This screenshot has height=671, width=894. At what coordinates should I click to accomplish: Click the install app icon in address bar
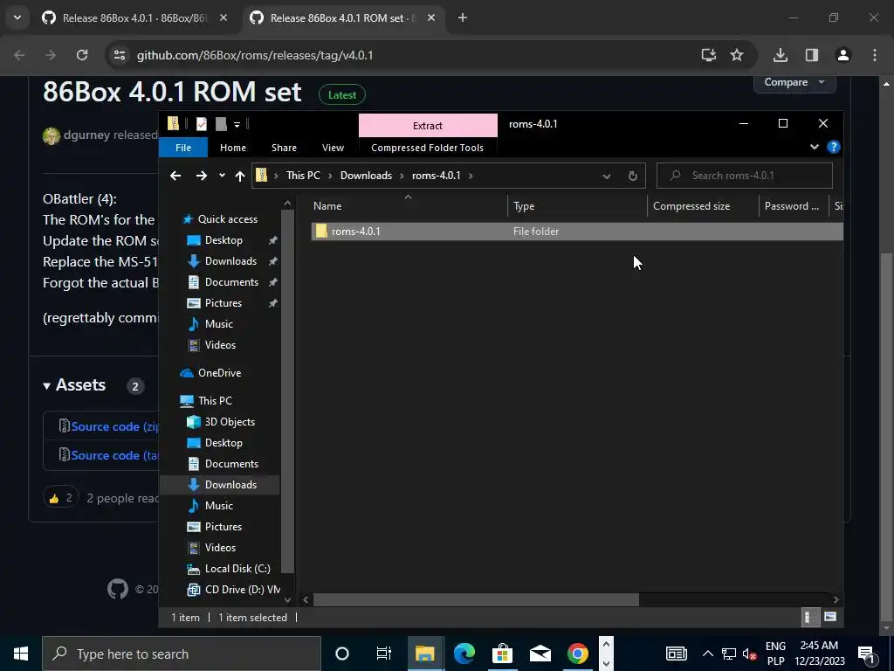point(709,55)
